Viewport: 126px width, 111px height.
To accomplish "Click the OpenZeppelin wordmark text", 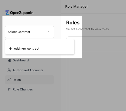I will pos(22,13).
